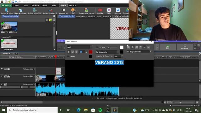Switch to Vista previa de secuencia tab
201x113 pixels.
(85, 17)
